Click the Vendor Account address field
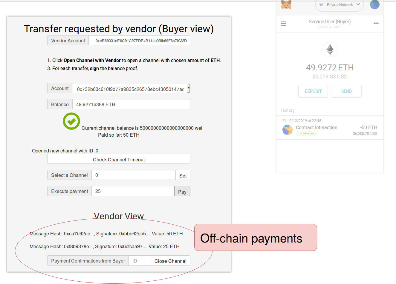Screen dimensions: 396x284 coord(140,41)
